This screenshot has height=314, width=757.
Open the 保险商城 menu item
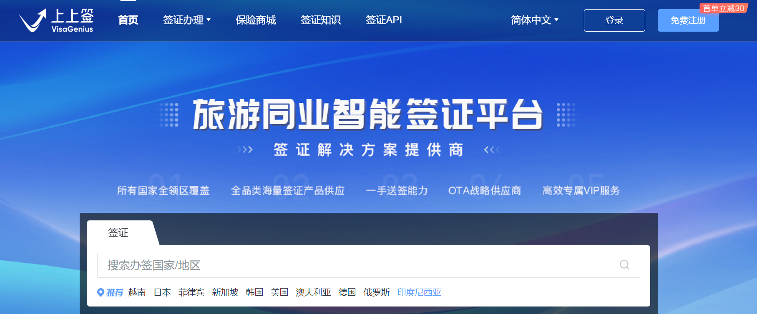[256, 20]
